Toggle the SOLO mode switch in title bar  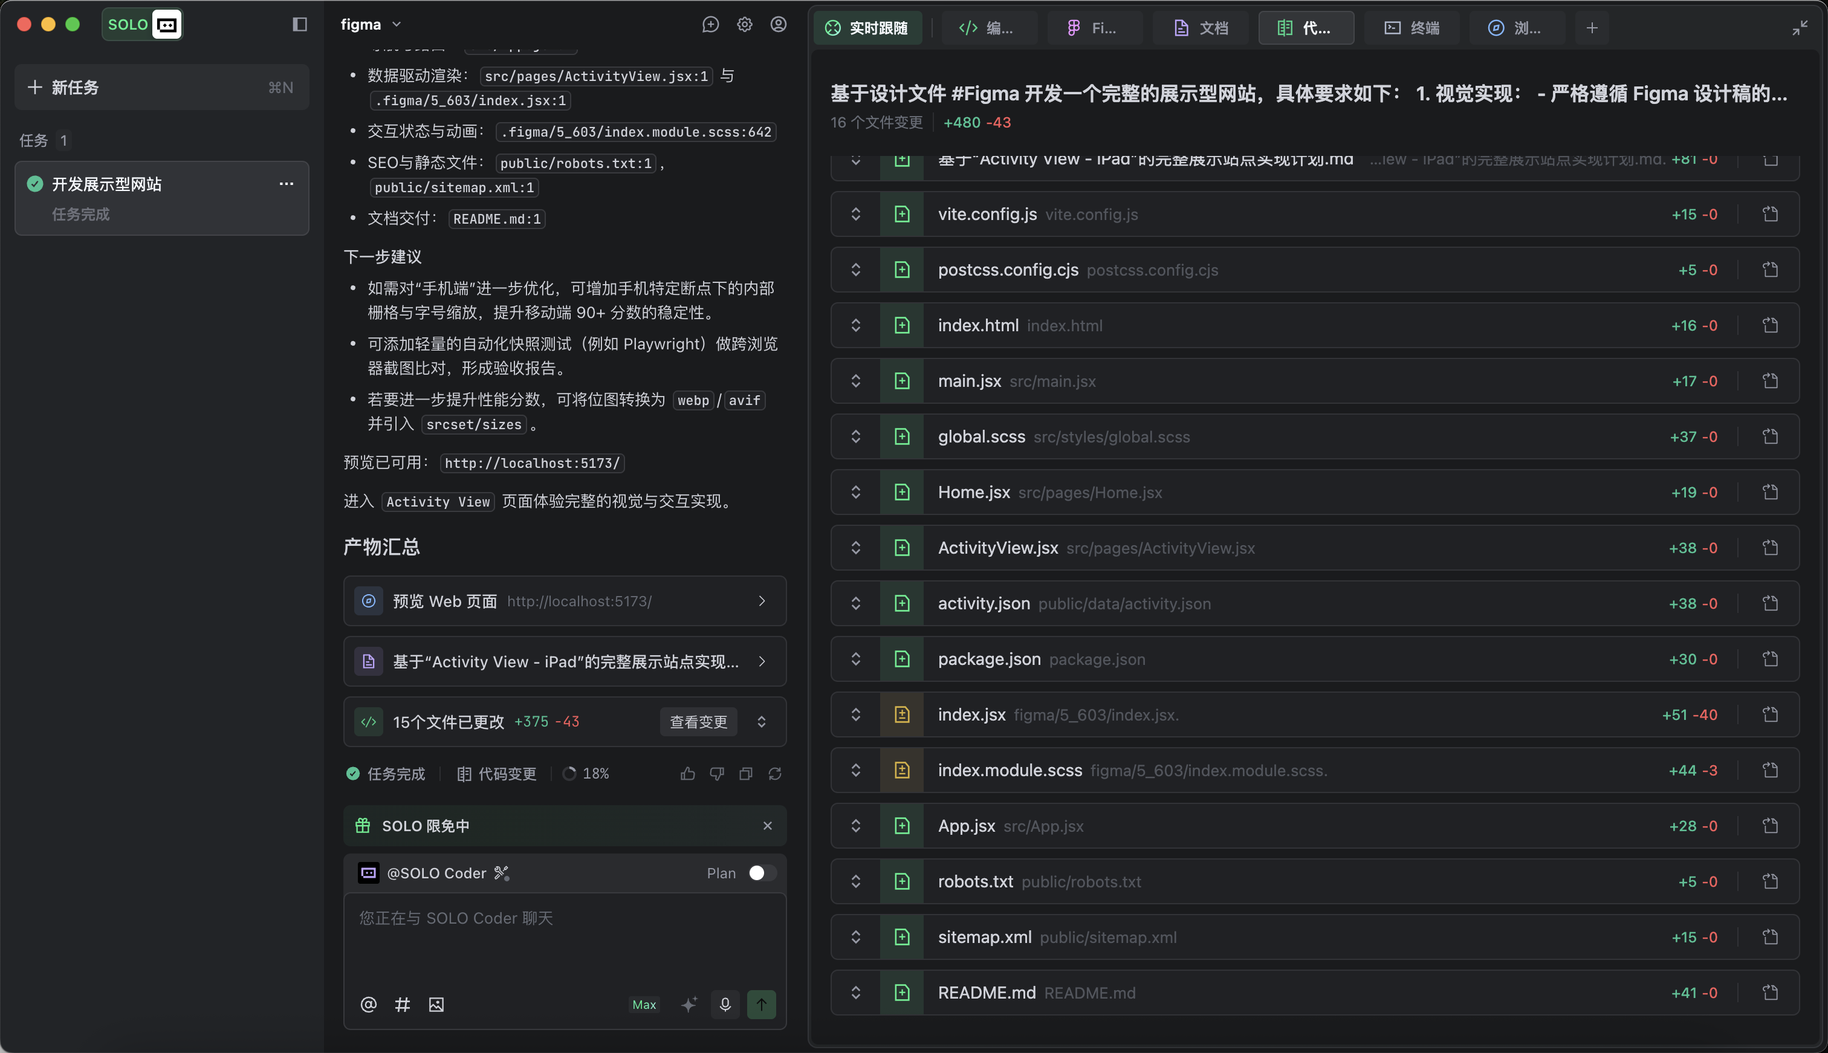(143, 25)
